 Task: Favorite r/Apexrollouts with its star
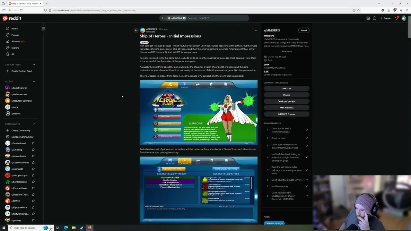click(33, 156)
